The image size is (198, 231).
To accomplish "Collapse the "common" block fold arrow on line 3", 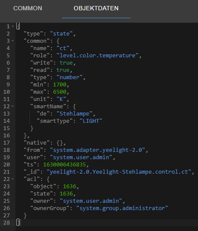I will pos(13,41).
